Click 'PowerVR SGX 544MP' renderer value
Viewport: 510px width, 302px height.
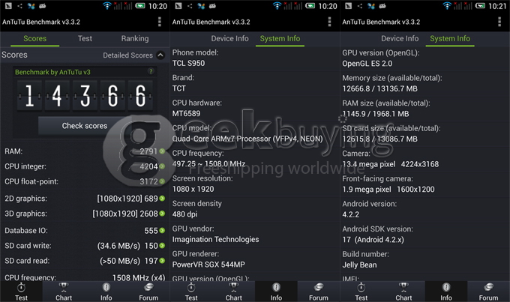pyautogui.click(x=208, y=265)
